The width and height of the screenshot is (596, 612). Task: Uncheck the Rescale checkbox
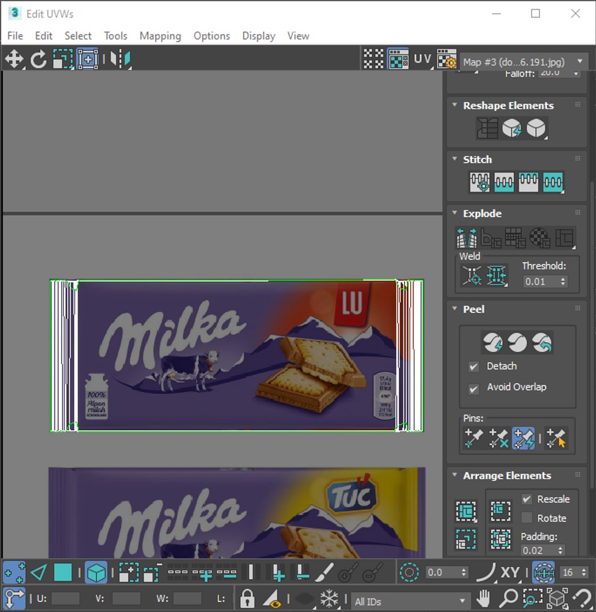coord(526,499)
